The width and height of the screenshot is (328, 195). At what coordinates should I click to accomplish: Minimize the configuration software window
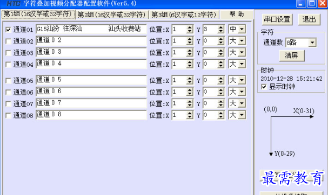301,4
